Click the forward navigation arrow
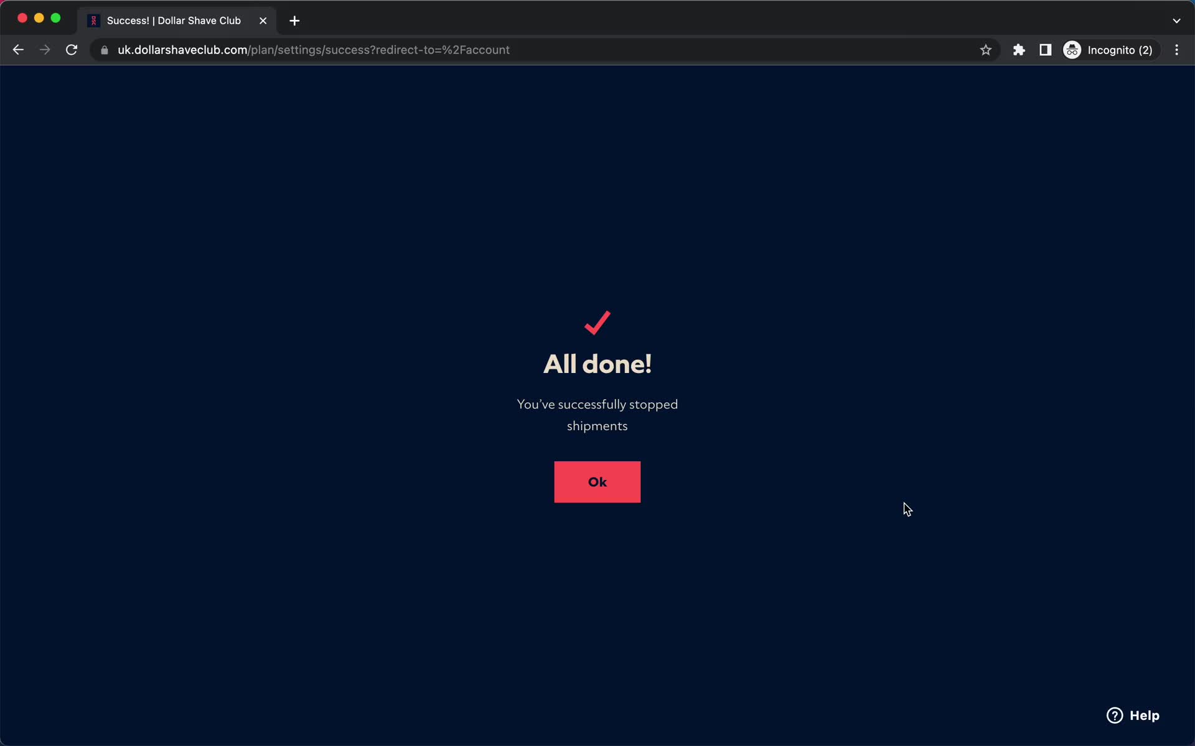Screen dimensions: 1195x746 pos(45,50)
